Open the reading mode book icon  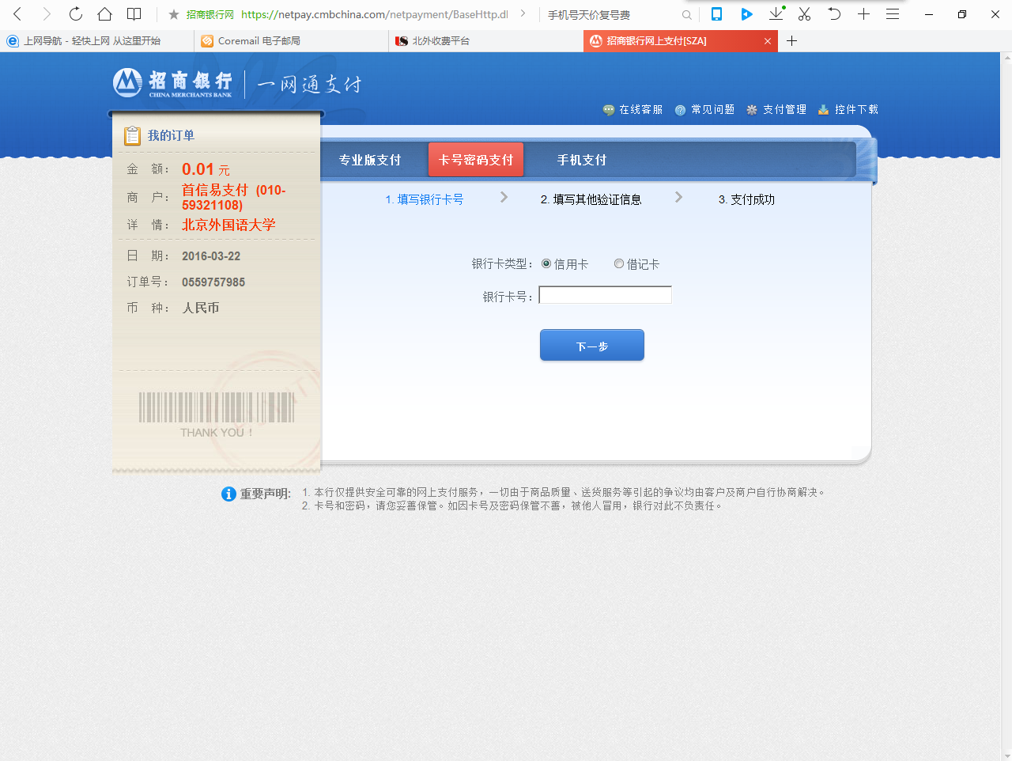(x=134, y=14)
